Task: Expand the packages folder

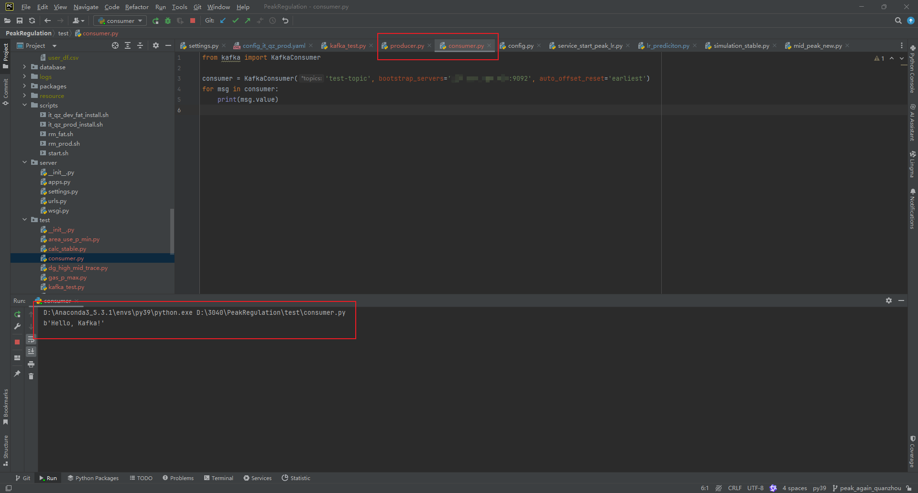Action: click(x=24, y=86)
